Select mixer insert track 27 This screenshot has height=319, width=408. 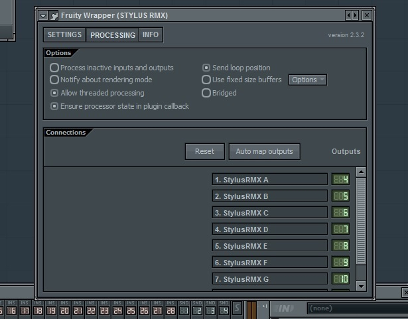(157, 309)
